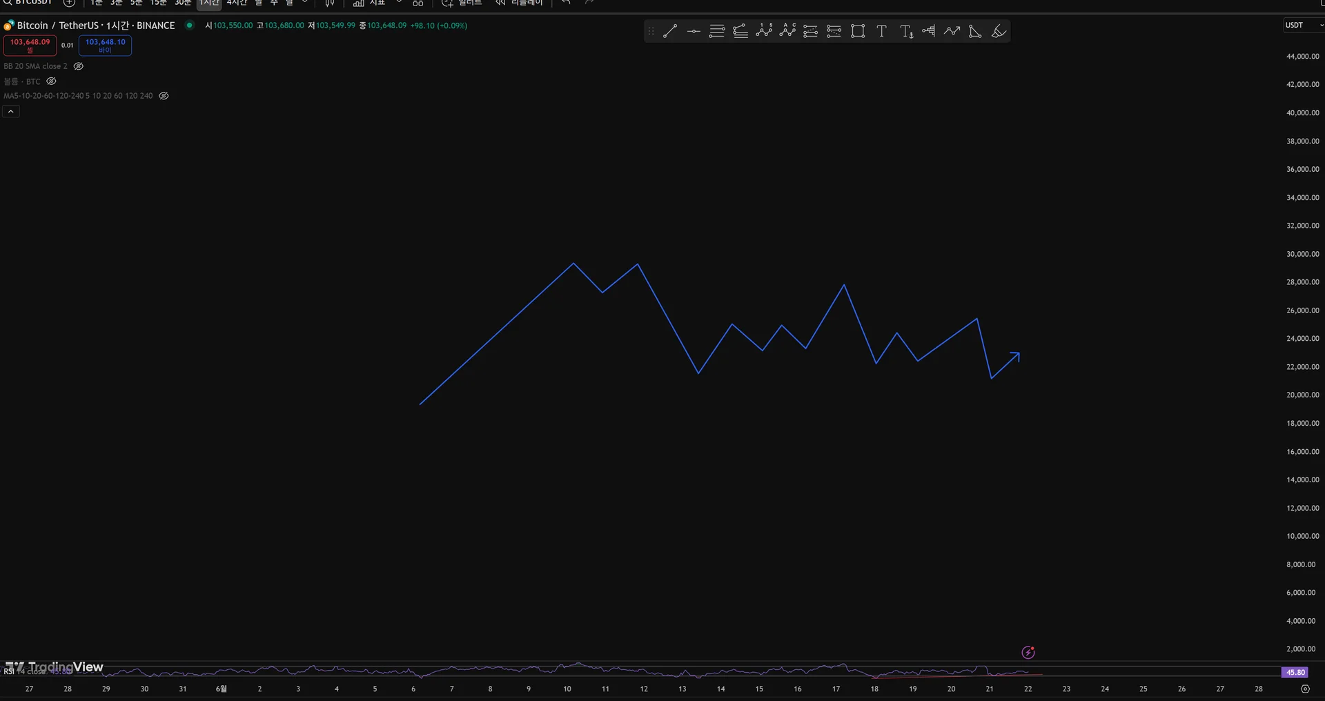
Task: Switch to the 4시간 timeframe
Action: pos(237,3)
